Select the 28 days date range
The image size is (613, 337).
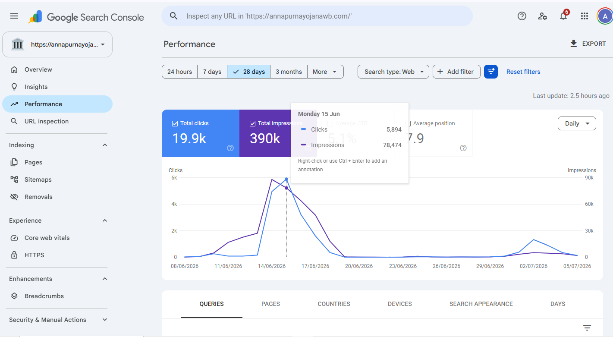pyautogui.click(x=249, y=72)
